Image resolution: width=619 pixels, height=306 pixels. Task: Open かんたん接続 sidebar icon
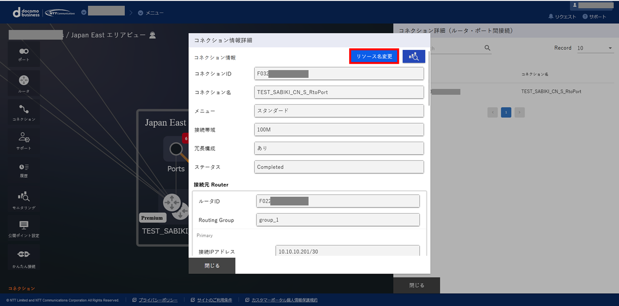[x=24, y=258]
